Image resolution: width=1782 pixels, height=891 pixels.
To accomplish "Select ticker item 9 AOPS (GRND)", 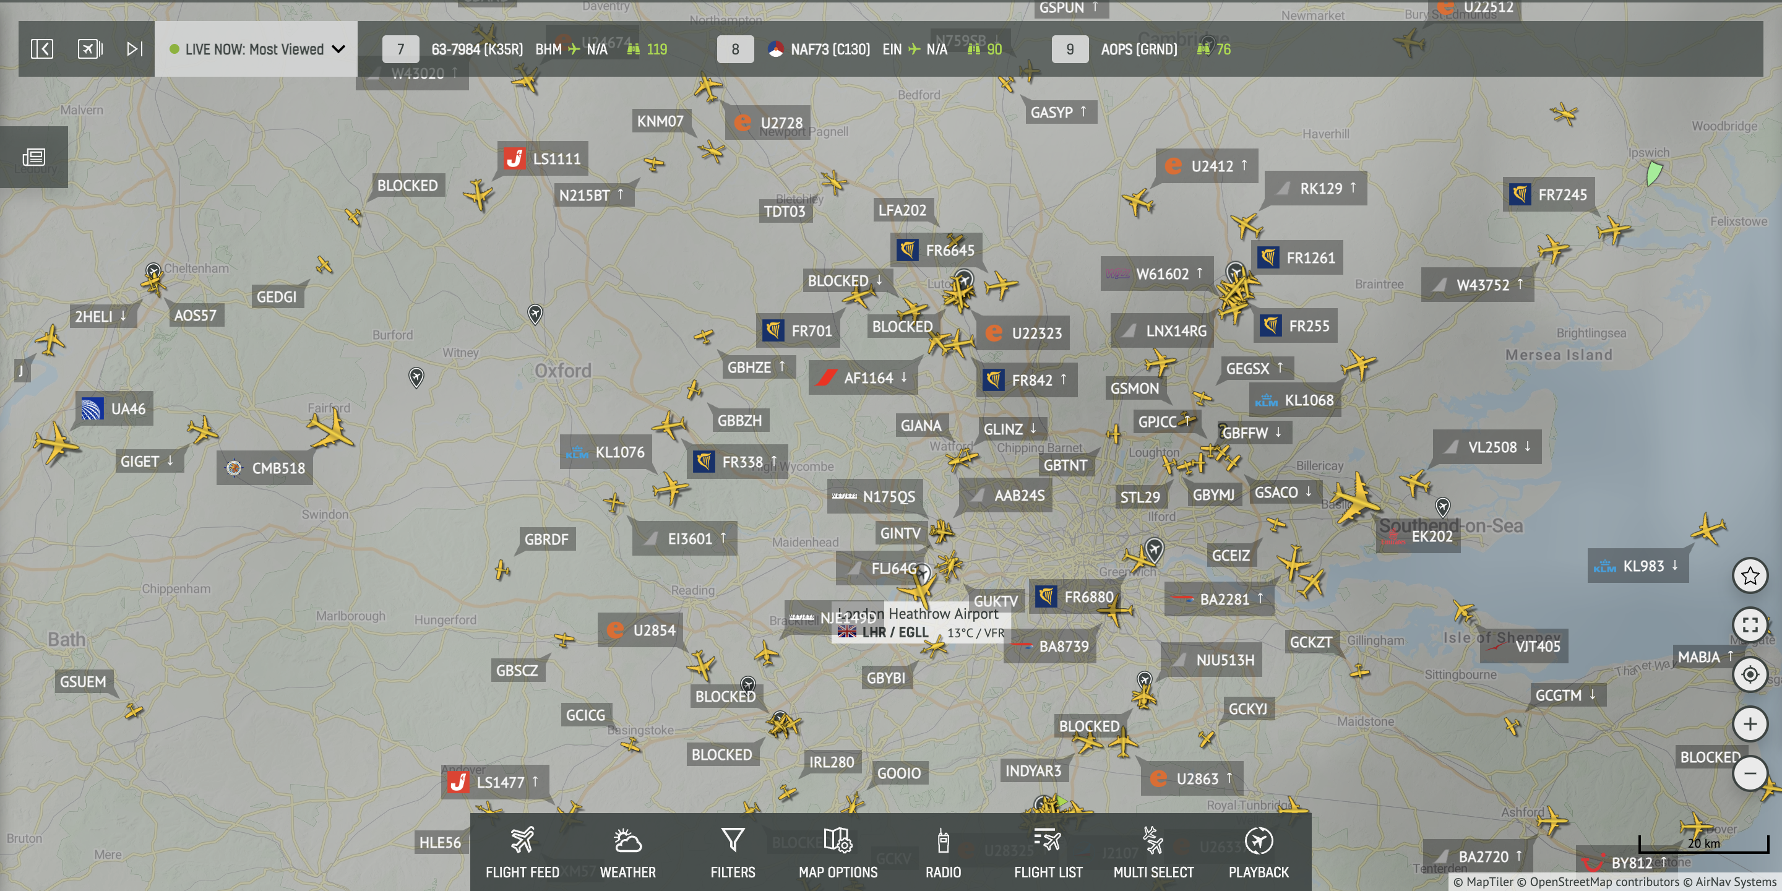I will click(1142, 49).
